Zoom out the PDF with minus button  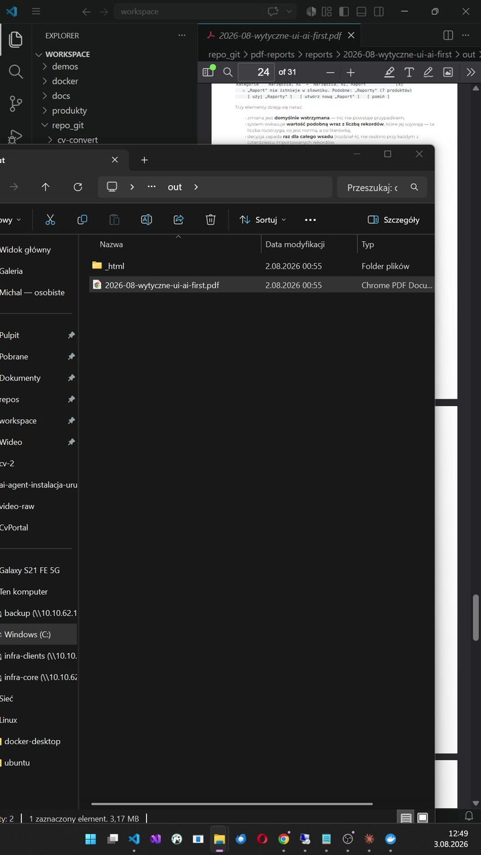(330, 72)
